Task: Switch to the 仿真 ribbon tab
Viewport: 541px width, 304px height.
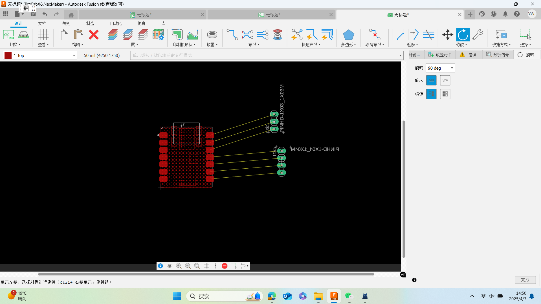Action: (141, 23)
